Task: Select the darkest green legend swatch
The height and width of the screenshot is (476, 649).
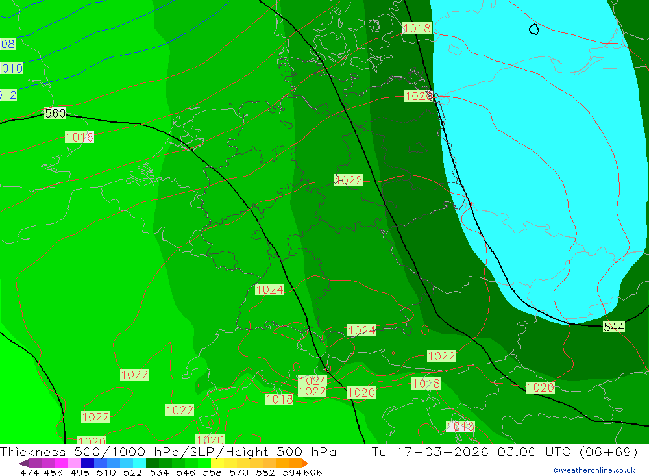Action: click(x=153, y=463)
